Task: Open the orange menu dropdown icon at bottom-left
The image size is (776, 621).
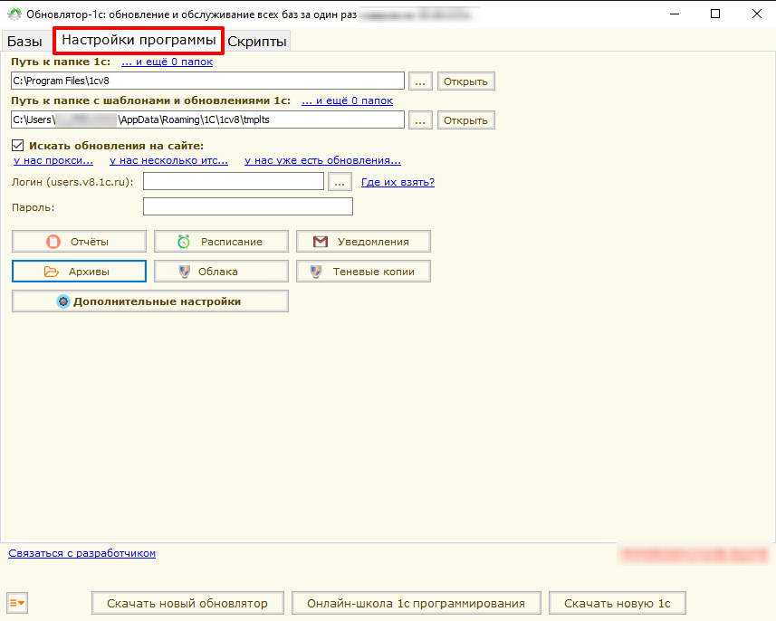Action: pos(17,603)
